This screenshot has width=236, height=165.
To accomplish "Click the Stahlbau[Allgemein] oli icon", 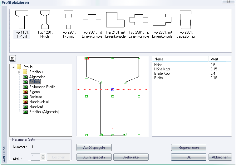I will [x=25, y=112].
